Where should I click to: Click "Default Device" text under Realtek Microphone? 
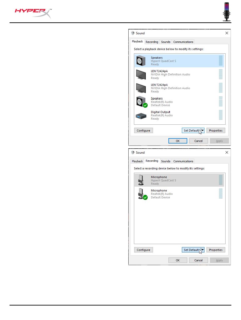pos(160,197)
